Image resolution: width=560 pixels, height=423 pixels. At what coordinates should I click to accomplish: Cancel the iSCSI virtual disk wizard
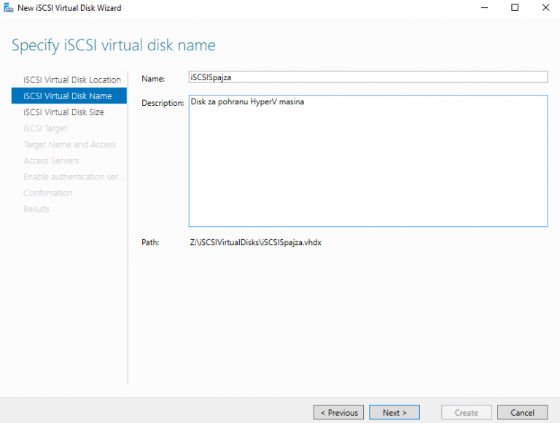point(522,412)
